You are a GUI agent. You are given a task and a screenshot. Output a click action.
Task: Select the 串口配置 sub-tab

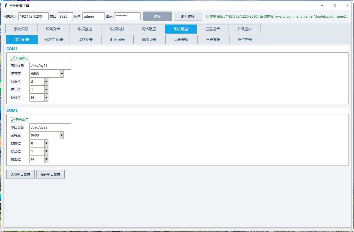pos(22,40)
